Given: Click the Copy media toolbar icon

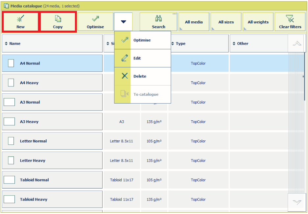Looking at the screenshot, I should click(58, 19).
